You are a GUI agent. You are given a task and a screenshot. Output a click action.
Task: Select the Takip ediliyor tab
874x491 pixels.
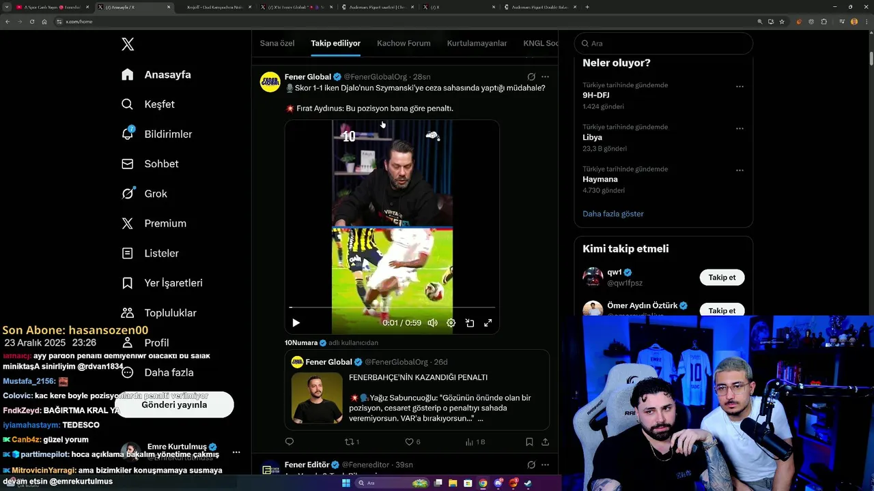(335, 43)
